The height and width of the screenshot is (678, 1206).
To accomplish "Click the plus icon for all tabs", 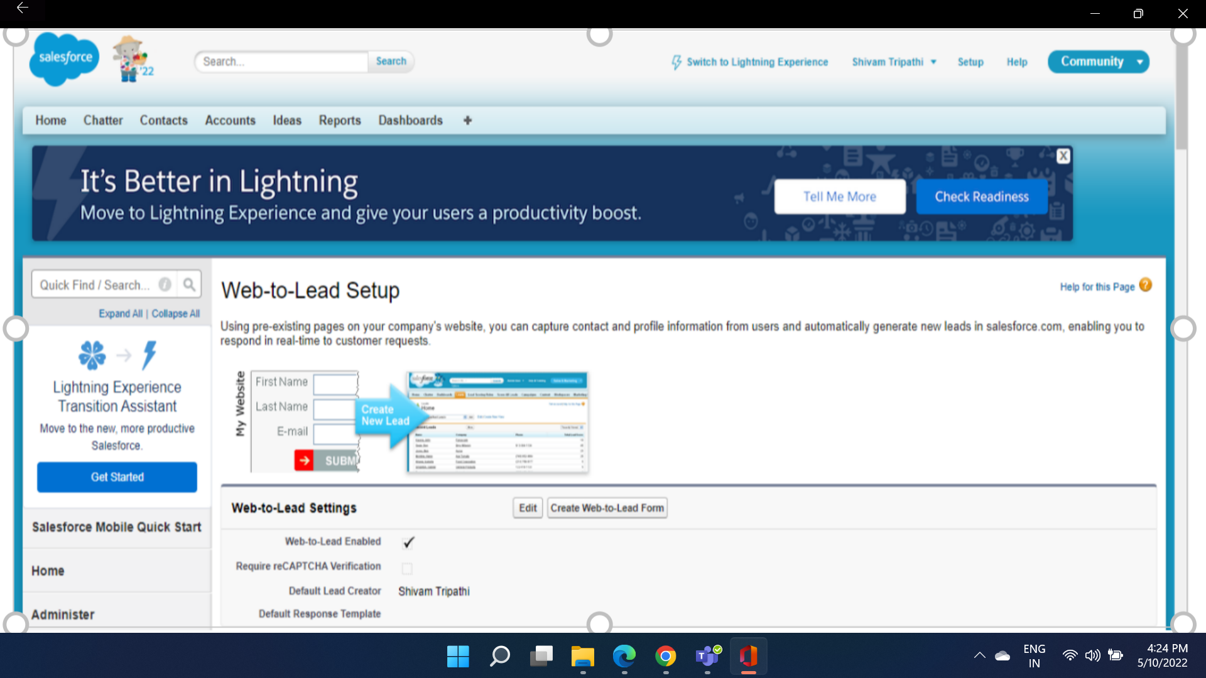I will coord(467,121).
